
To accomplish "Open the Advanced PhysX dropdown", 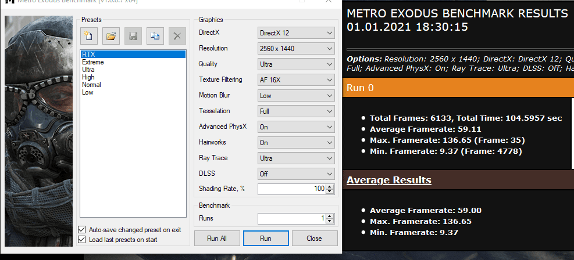I will 296,127.
